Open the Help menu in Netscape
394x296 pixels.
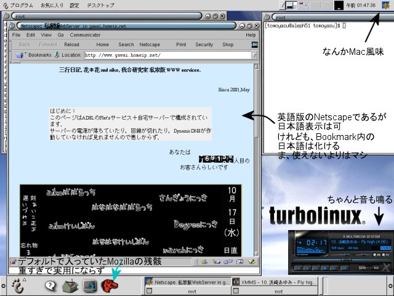coord(251,35)
